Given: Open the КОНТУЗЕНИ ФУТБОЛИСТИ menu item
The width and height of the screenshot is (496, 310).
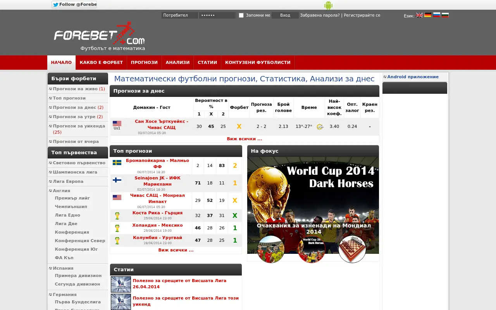Looking at the screenshot, I should pos(258,62).
